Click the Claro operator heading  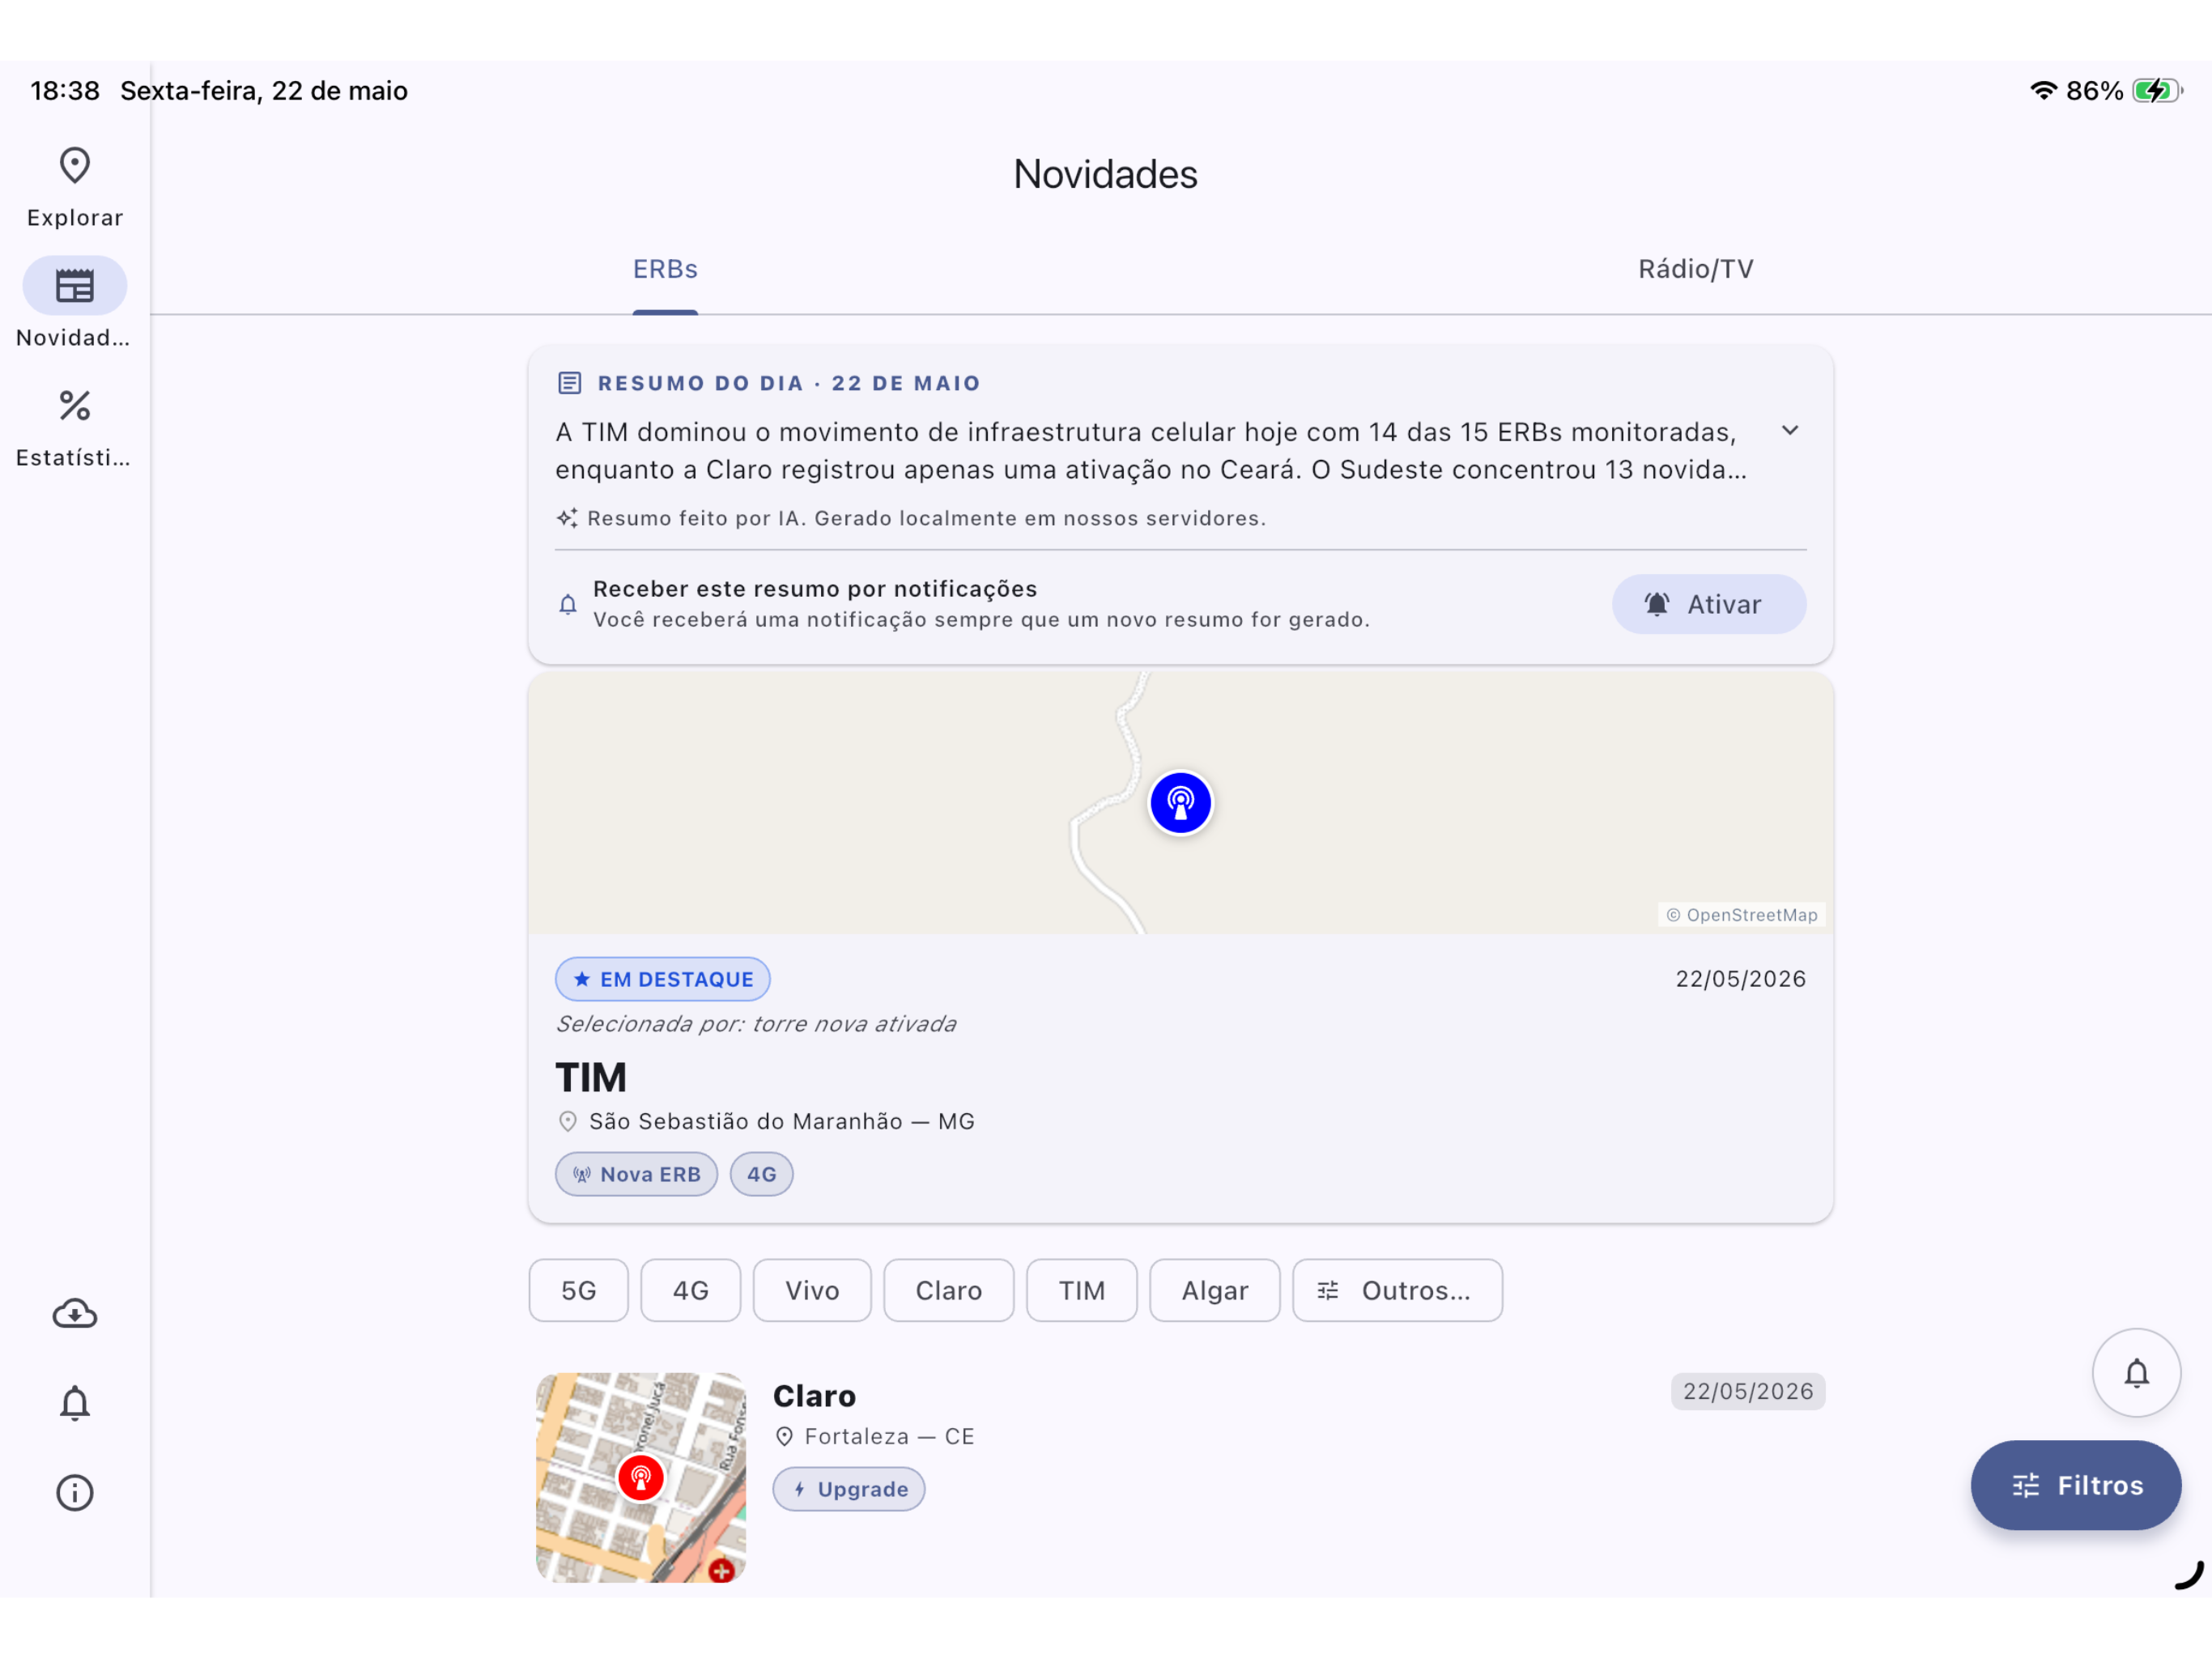(814, 1396)
